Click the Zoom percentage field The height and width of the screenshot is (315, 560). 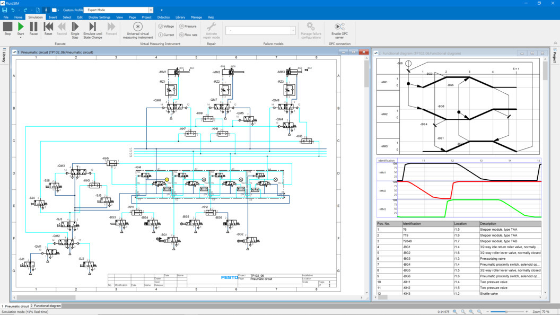(548, 312)
